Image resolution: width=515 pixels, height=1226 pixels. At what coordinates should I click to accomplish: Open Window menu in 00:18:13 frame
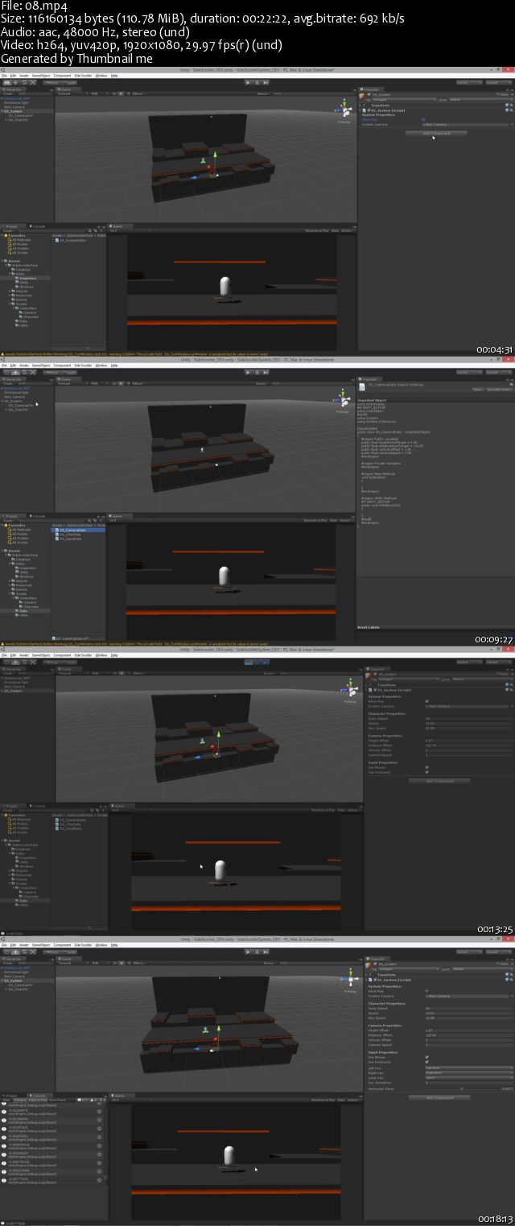(101, 944)
